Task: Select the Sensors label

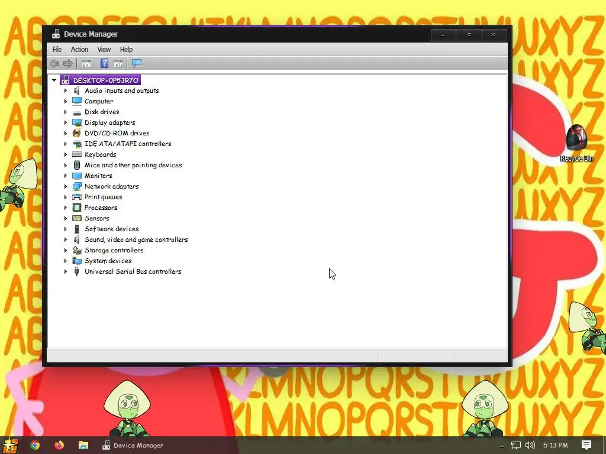Action: pyautogui.click(x=96, y=218)
